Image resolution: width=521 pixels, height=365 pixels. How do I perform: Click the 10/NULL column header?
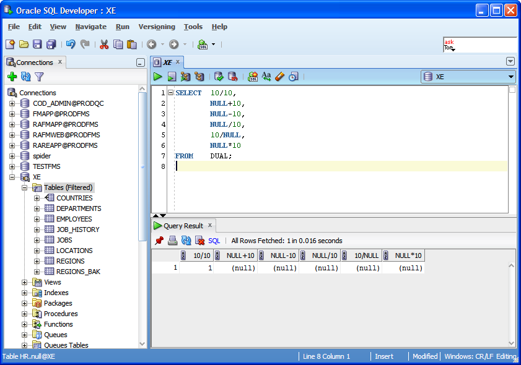point(361,255)
